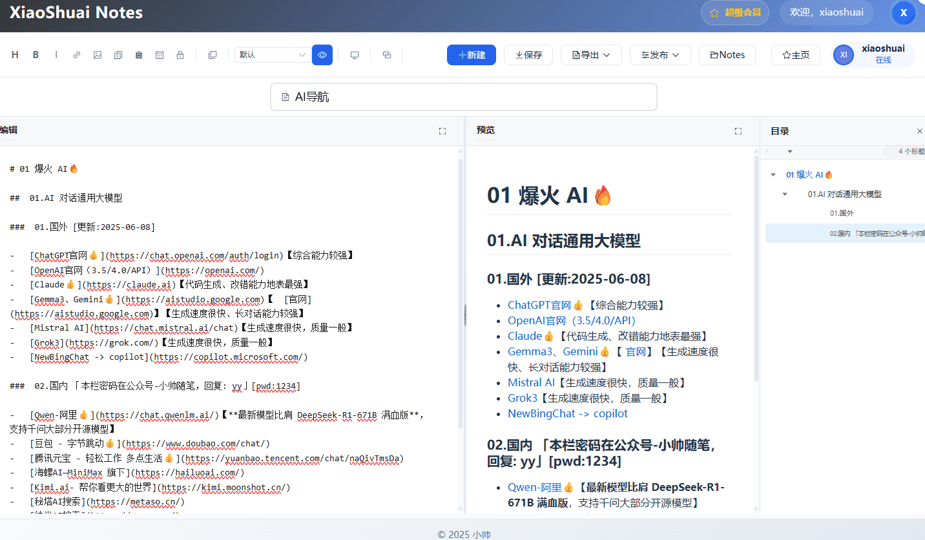
Task: Close the 目录 outline panel
Action: coord(920,131)
